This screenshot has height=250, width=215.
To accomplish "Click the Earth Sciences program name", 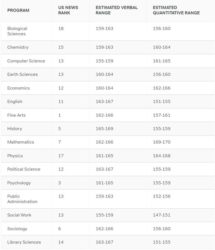I will click(x=22, y=74).
